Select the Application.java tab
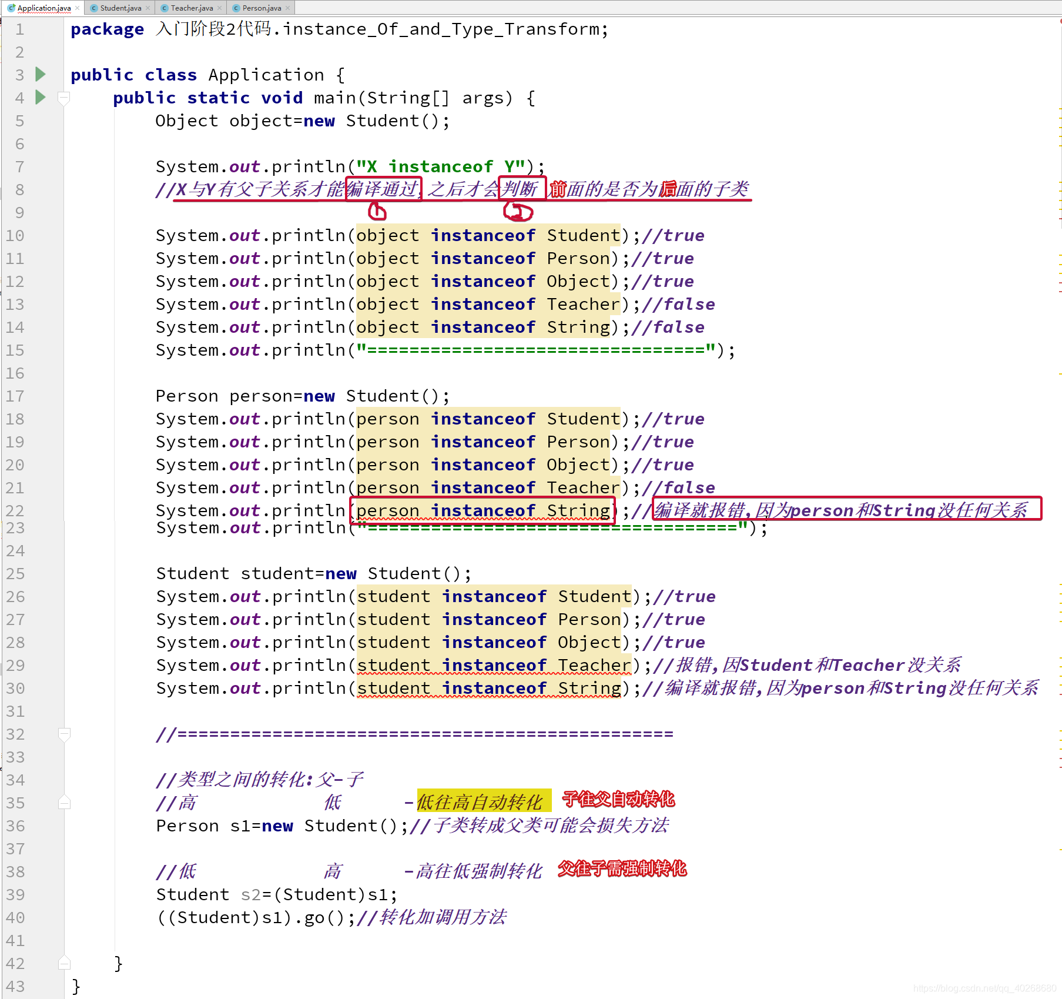The width and height of the screenshot is (1062, 999). 44,8
